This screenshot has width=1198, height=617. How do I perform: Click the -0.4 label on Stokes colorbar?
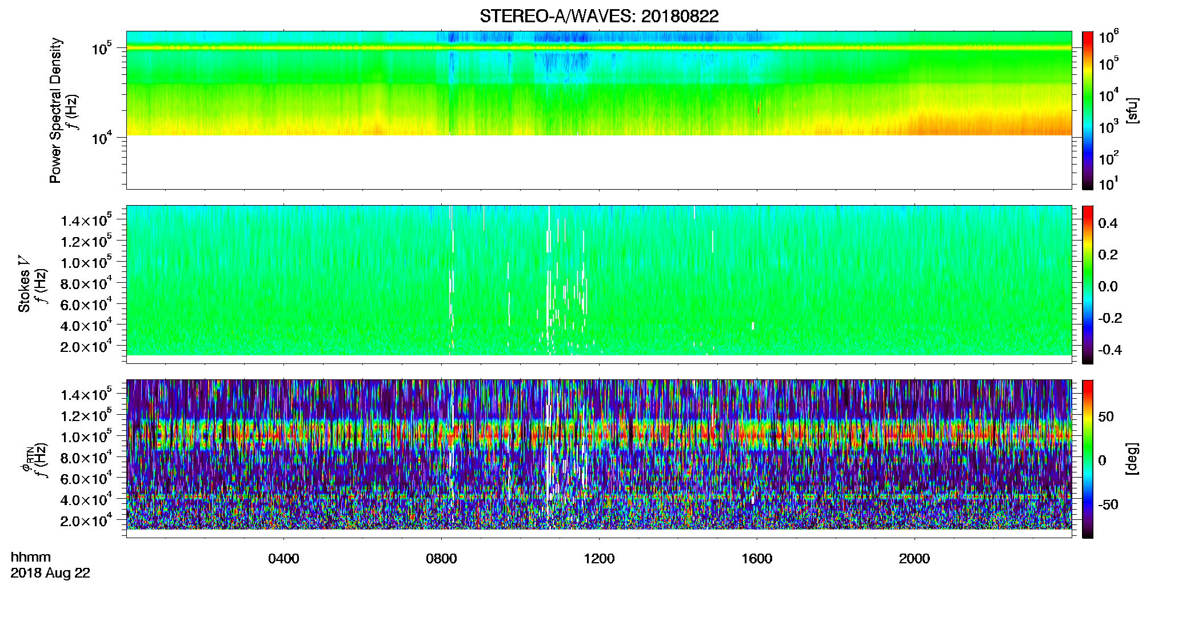[1110, 350]
